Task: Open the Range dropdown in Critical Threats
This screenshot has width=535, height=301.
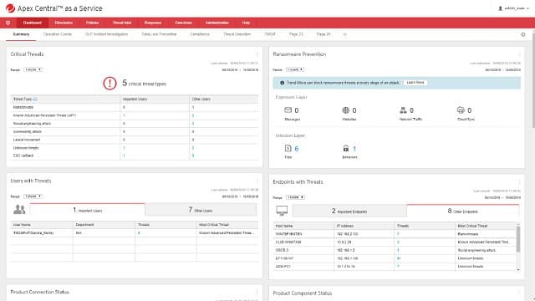Action: [x=33, y=69]
